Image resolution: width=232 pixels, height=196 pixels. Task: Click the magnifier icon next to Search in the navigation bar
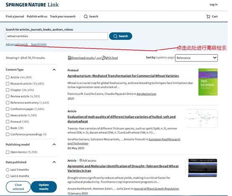click(86, 16)
